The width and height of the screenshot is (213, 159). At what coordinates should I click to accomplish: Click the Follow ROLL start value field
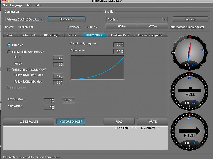tap(57, 76)
